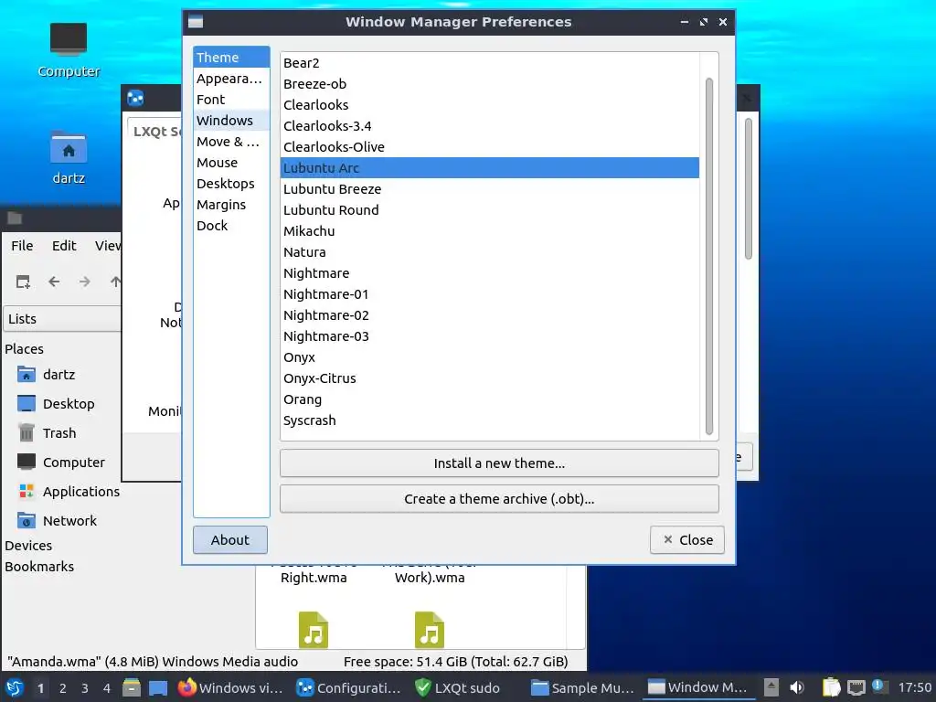Click Create a theme archive (.obt) button
936x702 pixels.
499,498
